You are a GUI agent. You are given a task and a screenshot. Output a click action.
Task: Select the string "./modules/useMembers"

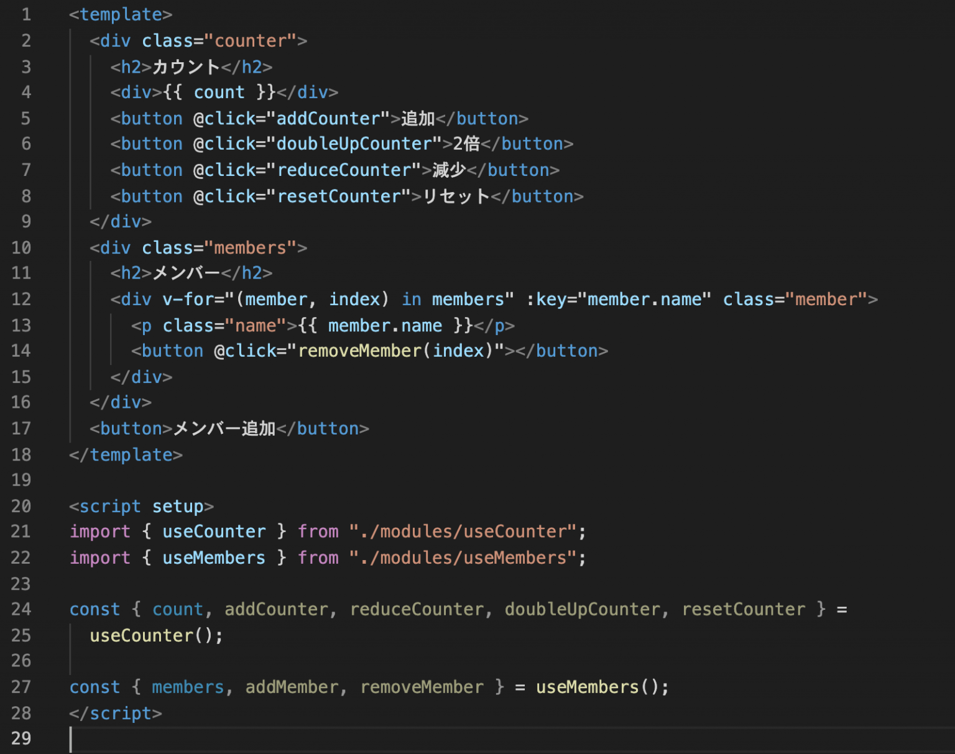(463, 558)
